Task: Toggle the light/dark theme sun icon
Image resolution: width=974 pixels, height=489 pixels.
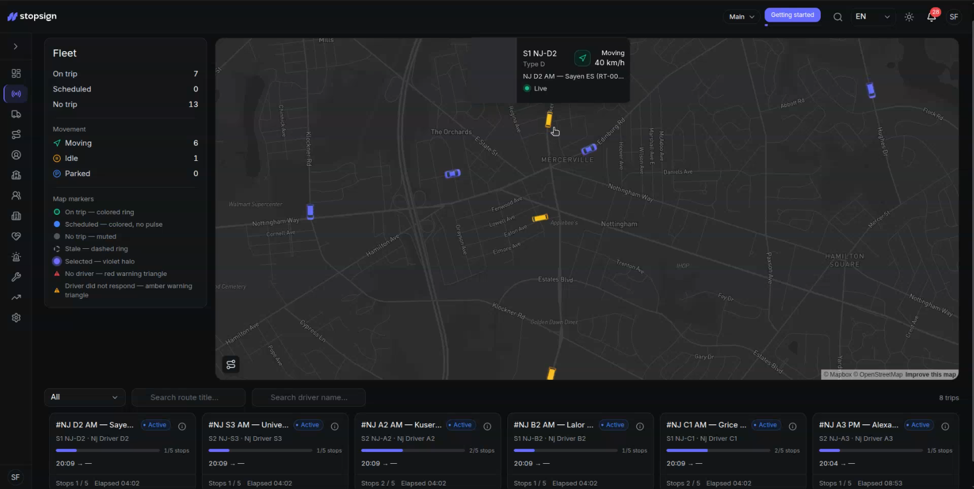Action: coord(909,17)
